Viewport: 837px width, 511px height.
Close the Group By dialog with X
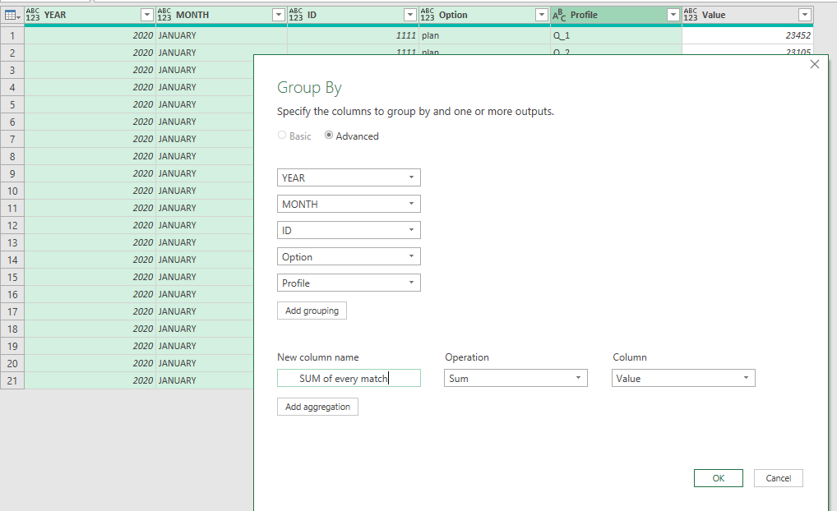(x=815, y=64)
